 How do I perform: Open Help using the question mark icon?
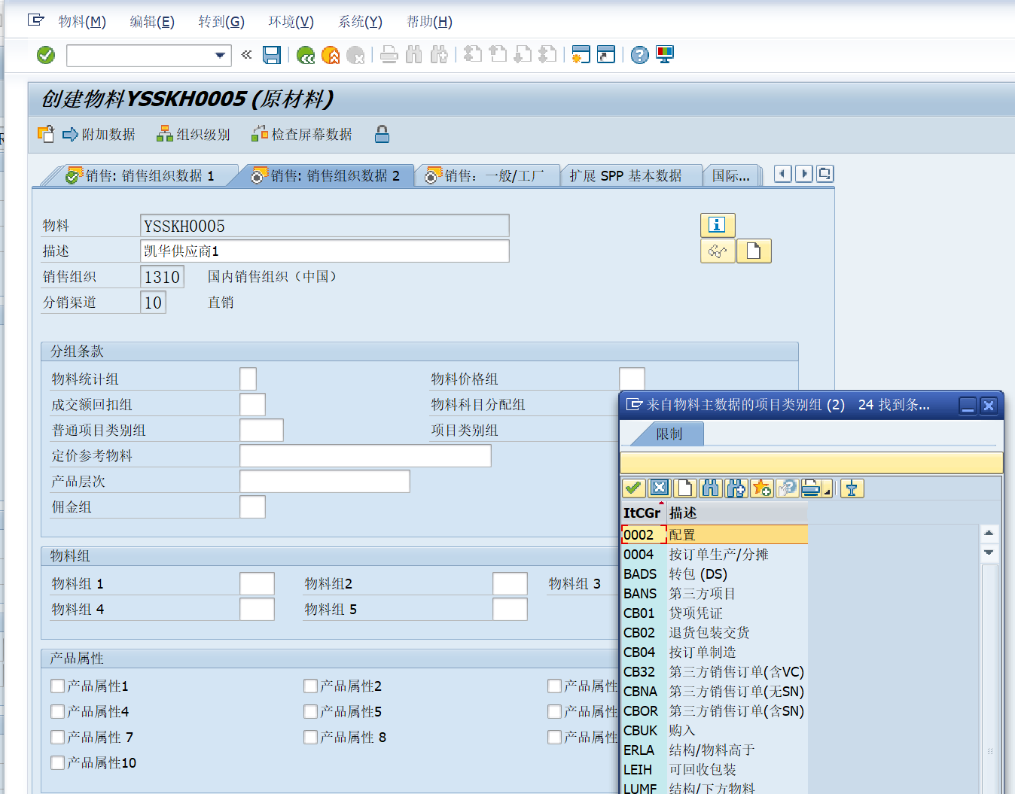639,54
